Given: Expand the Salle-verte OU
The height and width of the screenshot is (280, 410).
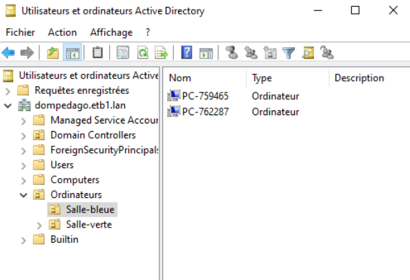Looking at the screenshot, I should pos(39,225).
